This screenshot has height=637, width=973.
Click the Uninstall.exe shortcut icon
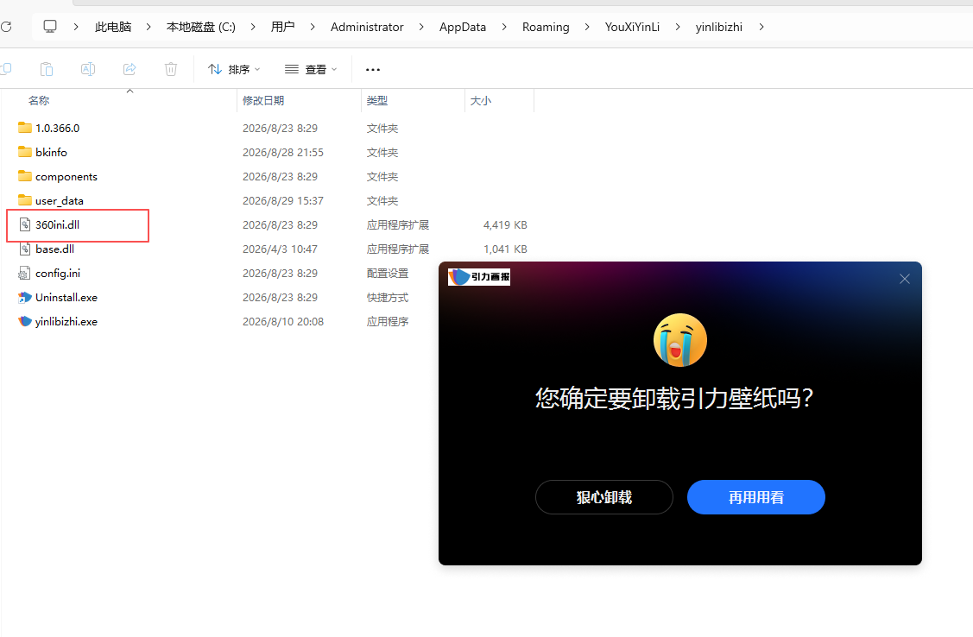[25, 297]
